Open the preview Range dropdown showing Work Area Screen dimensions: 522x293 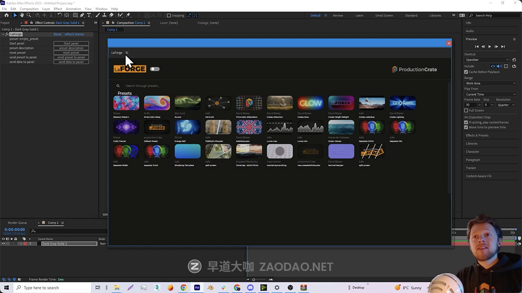tap(490, 83)
